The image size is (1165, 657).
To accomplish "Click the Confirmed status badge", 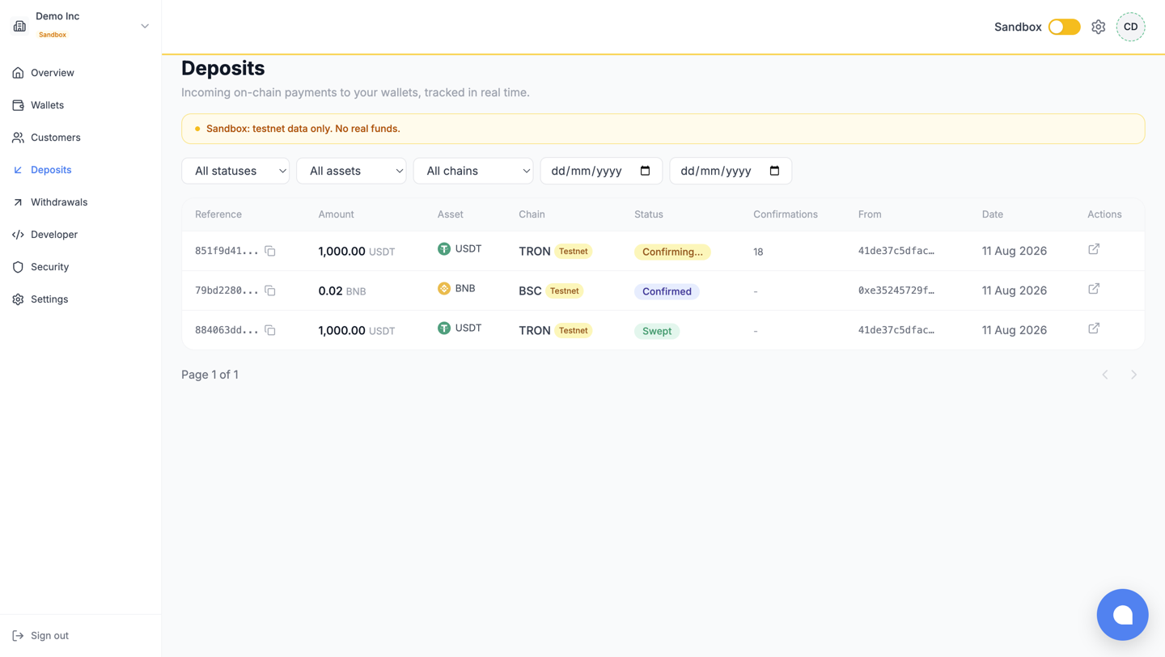I will click(667, 291).
